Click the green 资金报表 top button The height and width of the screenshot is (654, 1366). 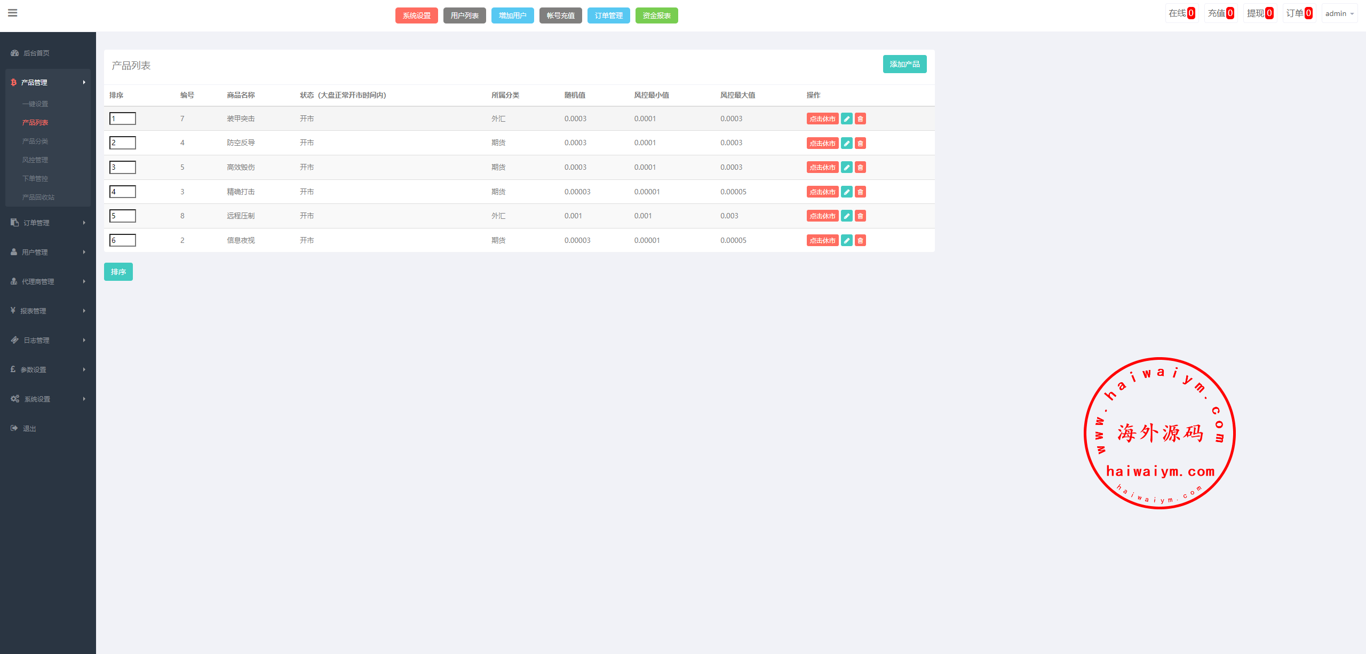pos(656,15)
